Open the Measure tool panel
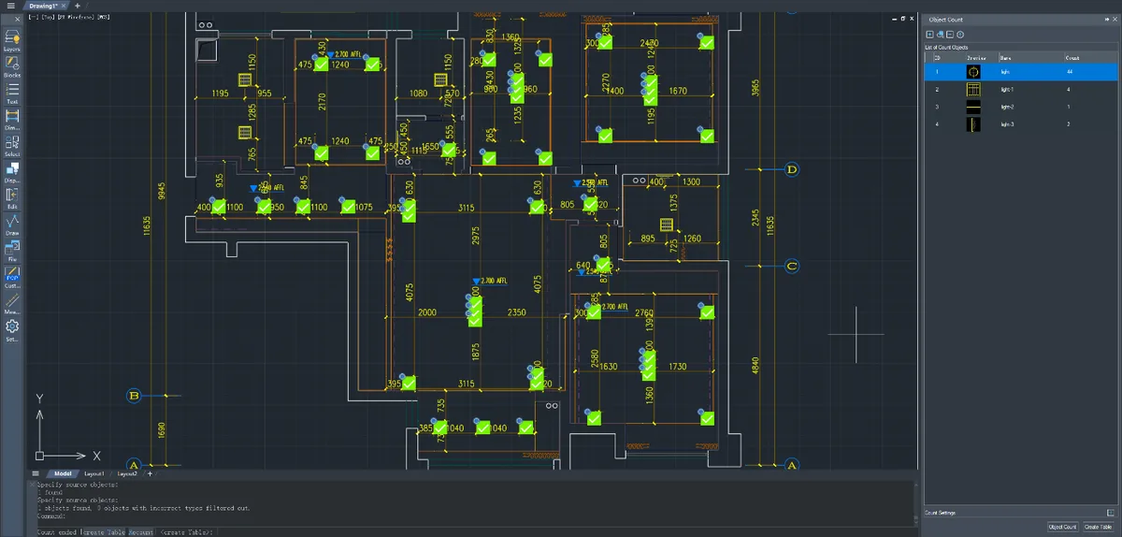Viewport: 1122px width, 537px height. point(12,303)
